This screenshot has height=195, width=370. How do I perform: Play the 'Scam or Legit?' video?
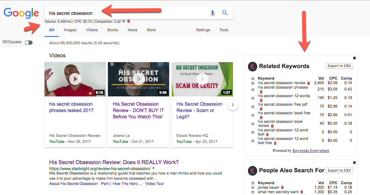point(202,79)
